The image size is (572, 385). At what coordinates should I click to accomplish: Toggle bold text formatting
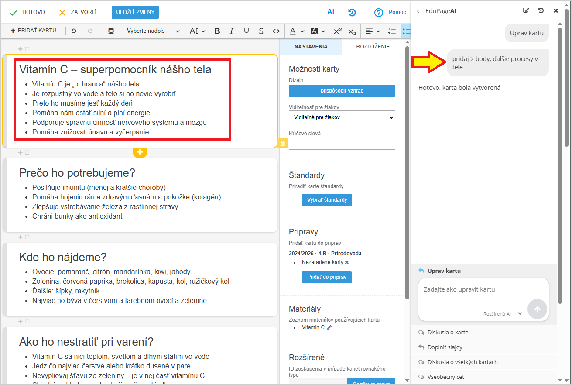tap(217, 31)
